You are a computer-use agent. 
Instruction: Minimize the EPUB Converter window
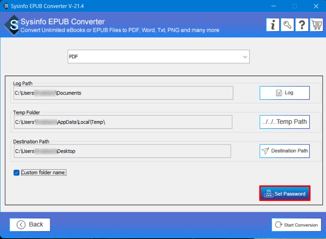pyautogui.click(x=274, y=6)
